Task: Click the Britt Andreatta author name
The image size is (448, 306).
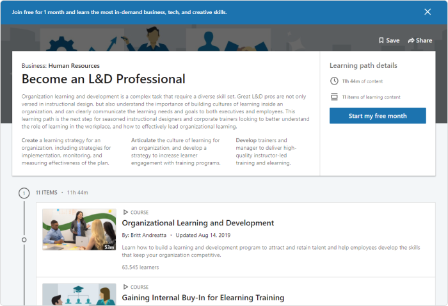Action: tap(148, 235)
